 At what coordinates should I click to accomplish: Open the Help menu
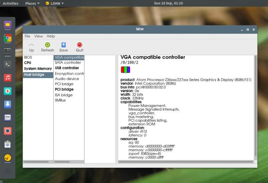click(x=51, y=36)
